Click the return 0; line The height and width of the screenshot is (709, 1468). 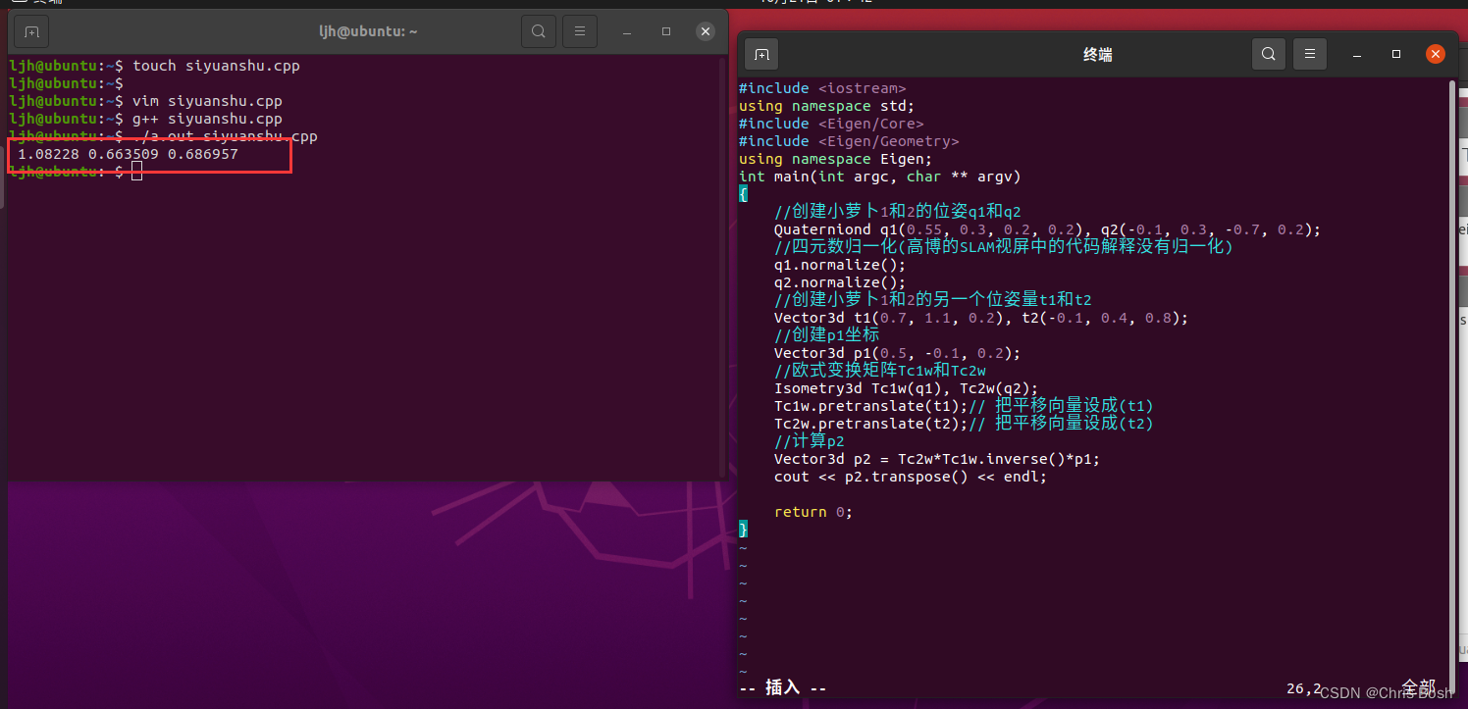(x=813, y=512)
